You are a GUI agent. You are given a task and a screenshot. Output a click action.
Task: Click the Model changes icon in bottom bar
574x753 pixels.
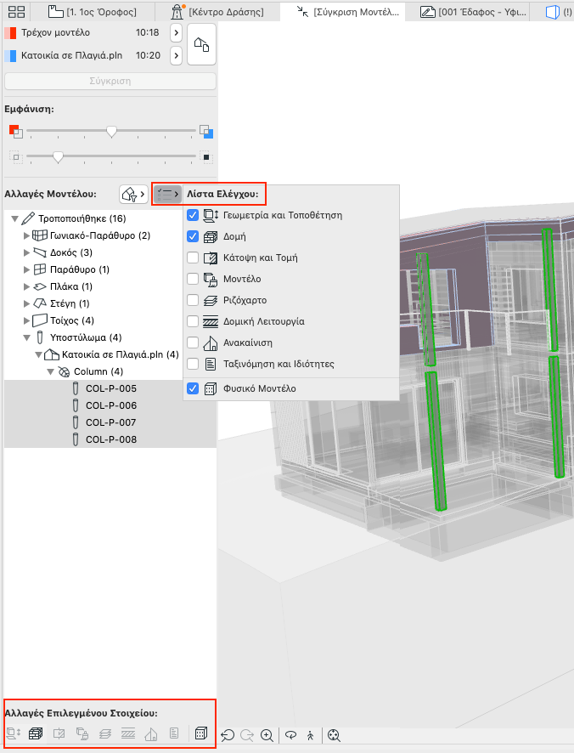click(82, 733)
